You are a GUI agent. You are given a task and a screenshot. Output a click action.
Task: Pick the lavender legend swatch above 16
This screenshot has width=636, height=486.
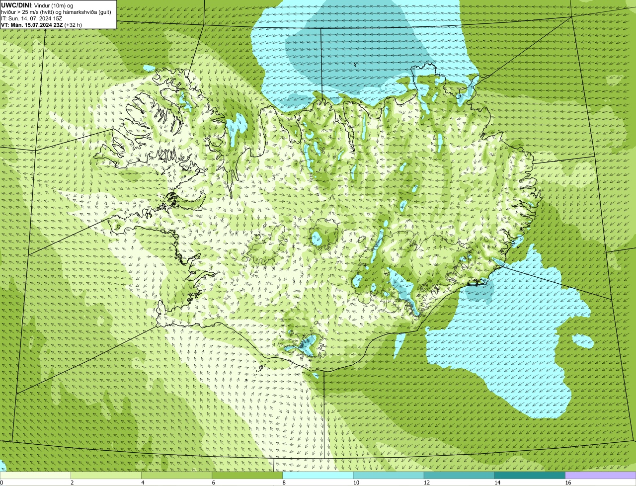click(x=601, y=476)
